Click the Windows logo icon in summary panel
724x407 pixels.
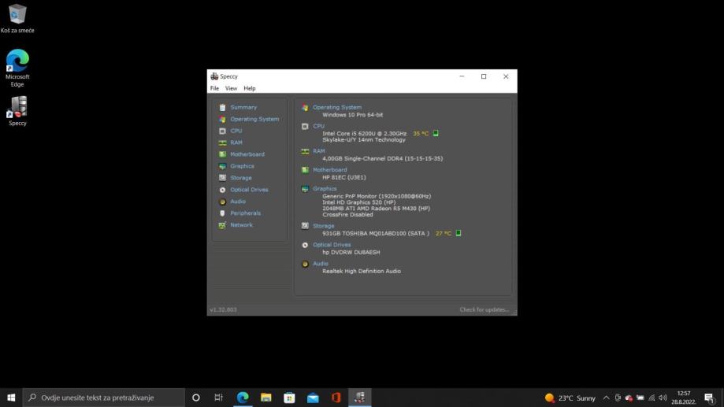tap(305, 108)
